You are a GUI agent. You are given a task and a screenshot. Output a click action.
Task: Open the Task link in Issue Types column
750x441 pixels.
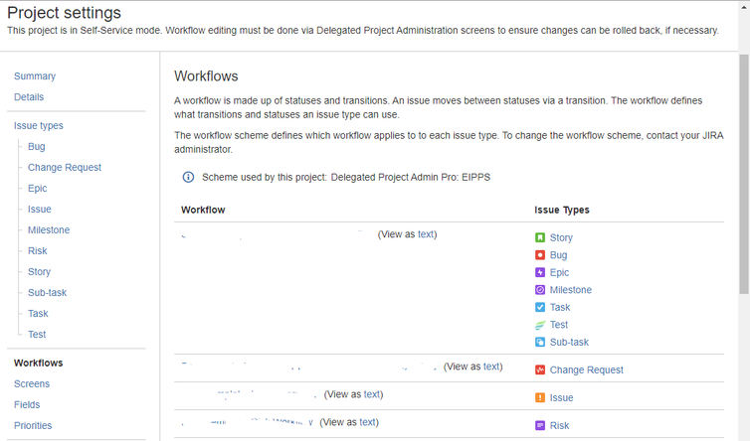coord(560,307)
